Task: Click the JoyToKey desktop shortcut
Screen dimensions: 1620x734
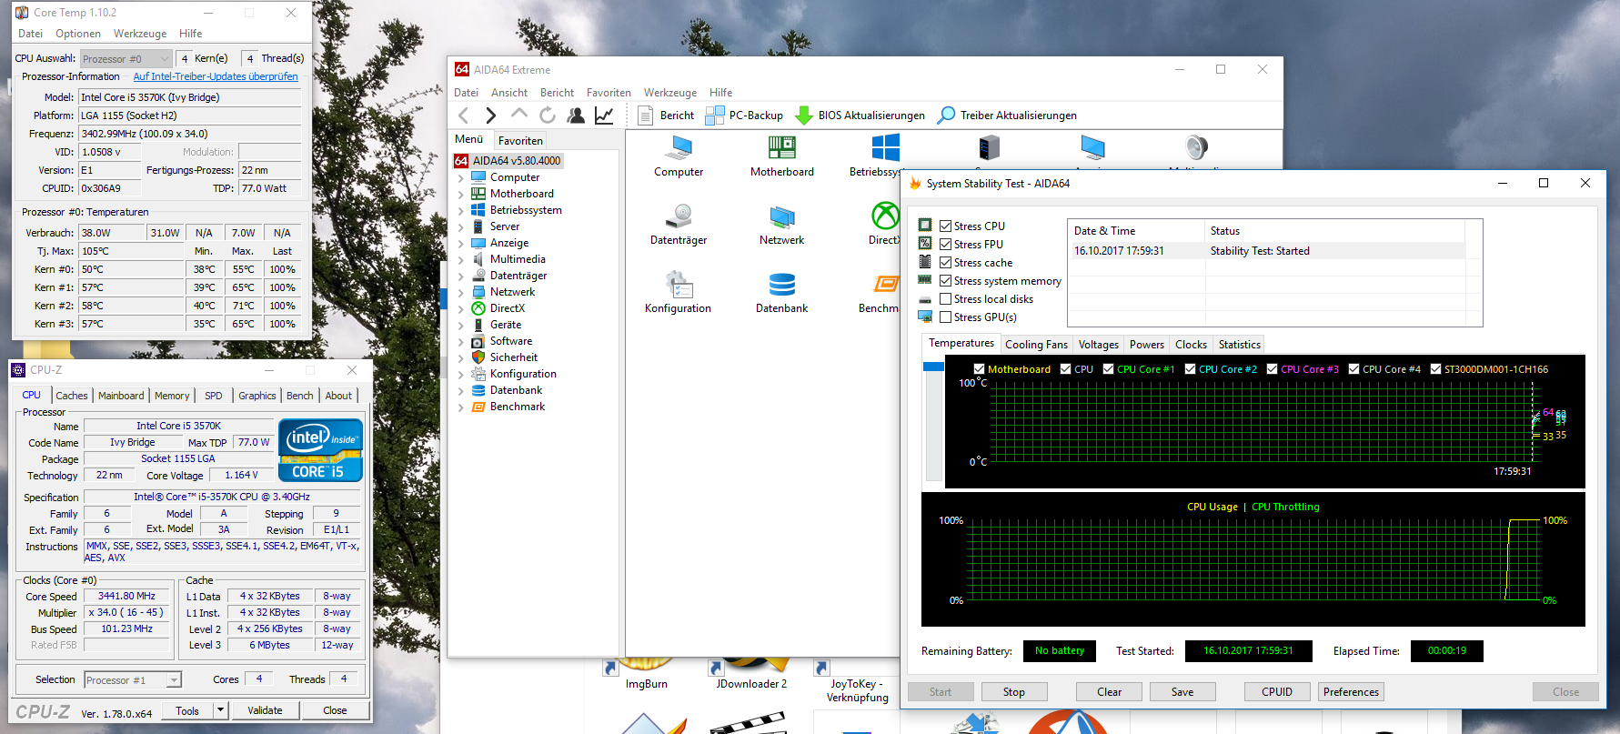Action: 857,682
